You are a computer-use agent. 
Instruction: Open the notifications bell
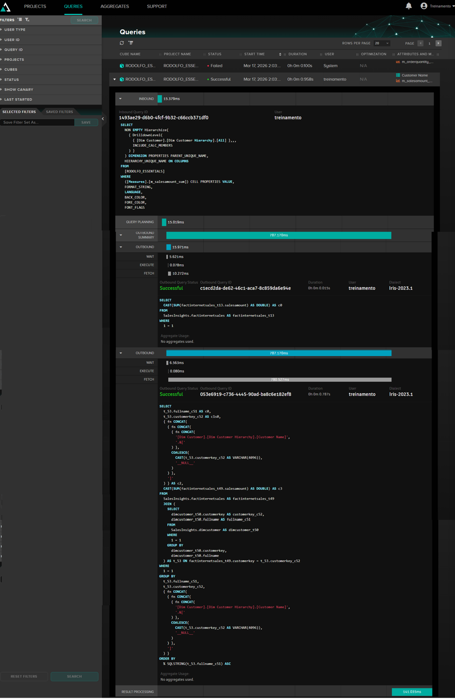(x=409, y=6)
